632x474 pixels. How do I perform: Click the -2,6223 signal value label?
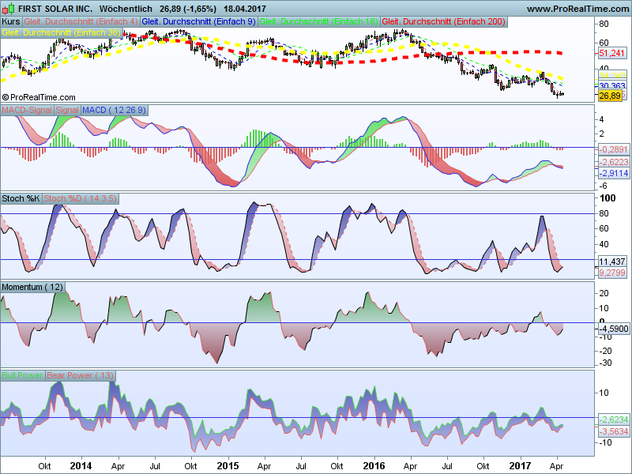[613, 162]
